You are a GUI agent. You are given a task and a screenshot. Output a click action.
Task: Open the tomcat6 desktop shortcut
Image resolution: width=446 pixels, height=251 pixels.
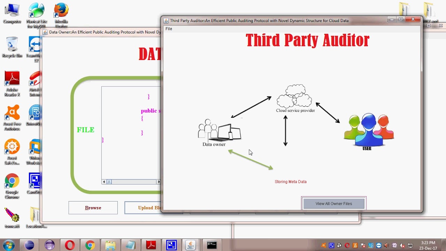12,218
